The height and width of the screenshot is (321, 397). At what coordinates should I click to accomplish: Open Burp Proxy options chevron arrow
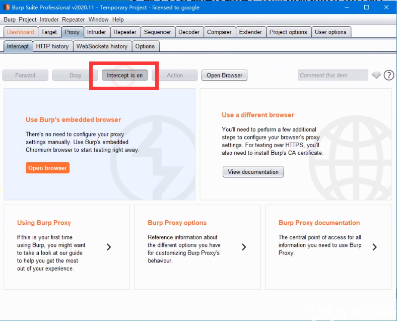pyautogui.click(x=244, y=247)
